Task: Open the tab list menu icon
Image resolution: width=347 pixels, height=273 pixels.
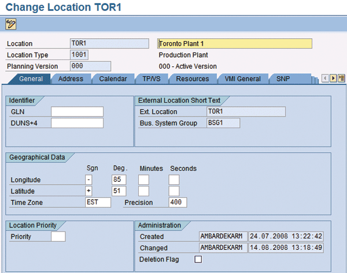Action: point(341,78)
